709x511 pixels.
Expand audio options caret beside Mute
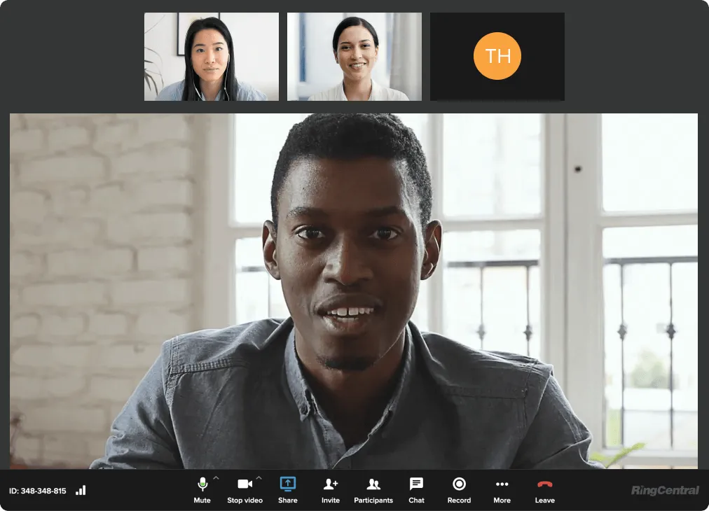pyautogui.click(x=216, y=479)
